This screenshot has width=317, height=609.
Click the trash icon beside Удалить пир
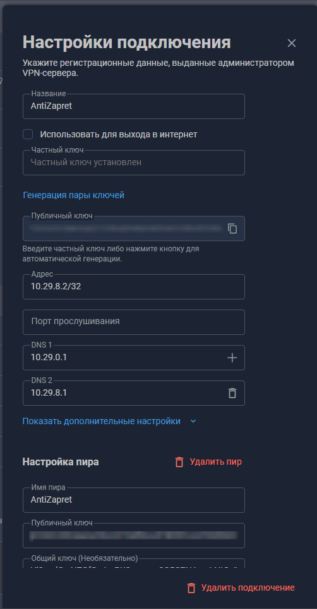179,462
